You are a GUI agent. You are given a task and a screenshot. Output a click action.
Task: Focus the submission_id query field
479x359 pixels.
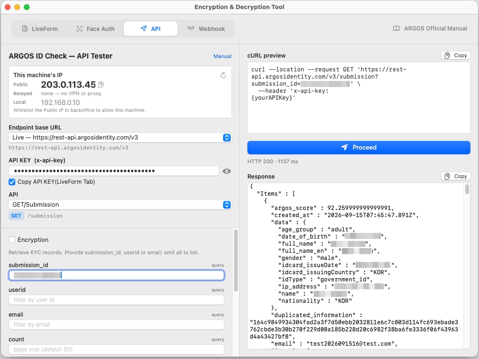tap(116, 275)
